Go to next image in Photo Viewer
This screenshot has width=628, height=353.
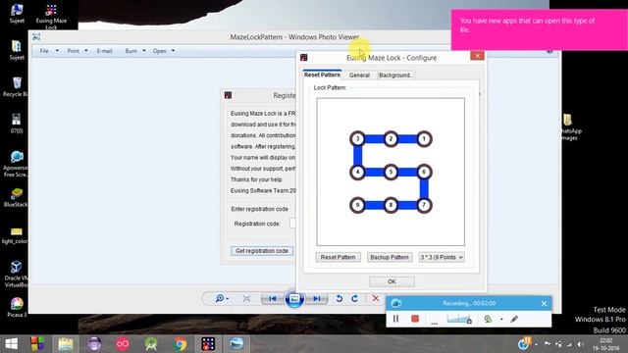click(316, 298)
